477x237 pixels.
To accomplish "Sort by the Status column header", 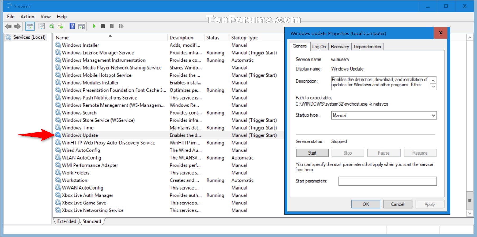I will tap(216, 38).
